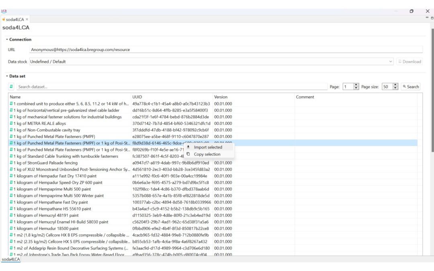
Task: Click the dataset type icon beside search box
Action: [11, 86]
